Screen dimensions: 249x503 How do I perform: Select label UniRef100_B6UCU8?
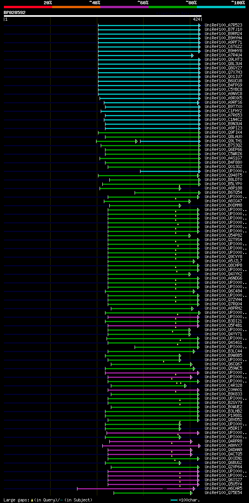tap(223, 81)
